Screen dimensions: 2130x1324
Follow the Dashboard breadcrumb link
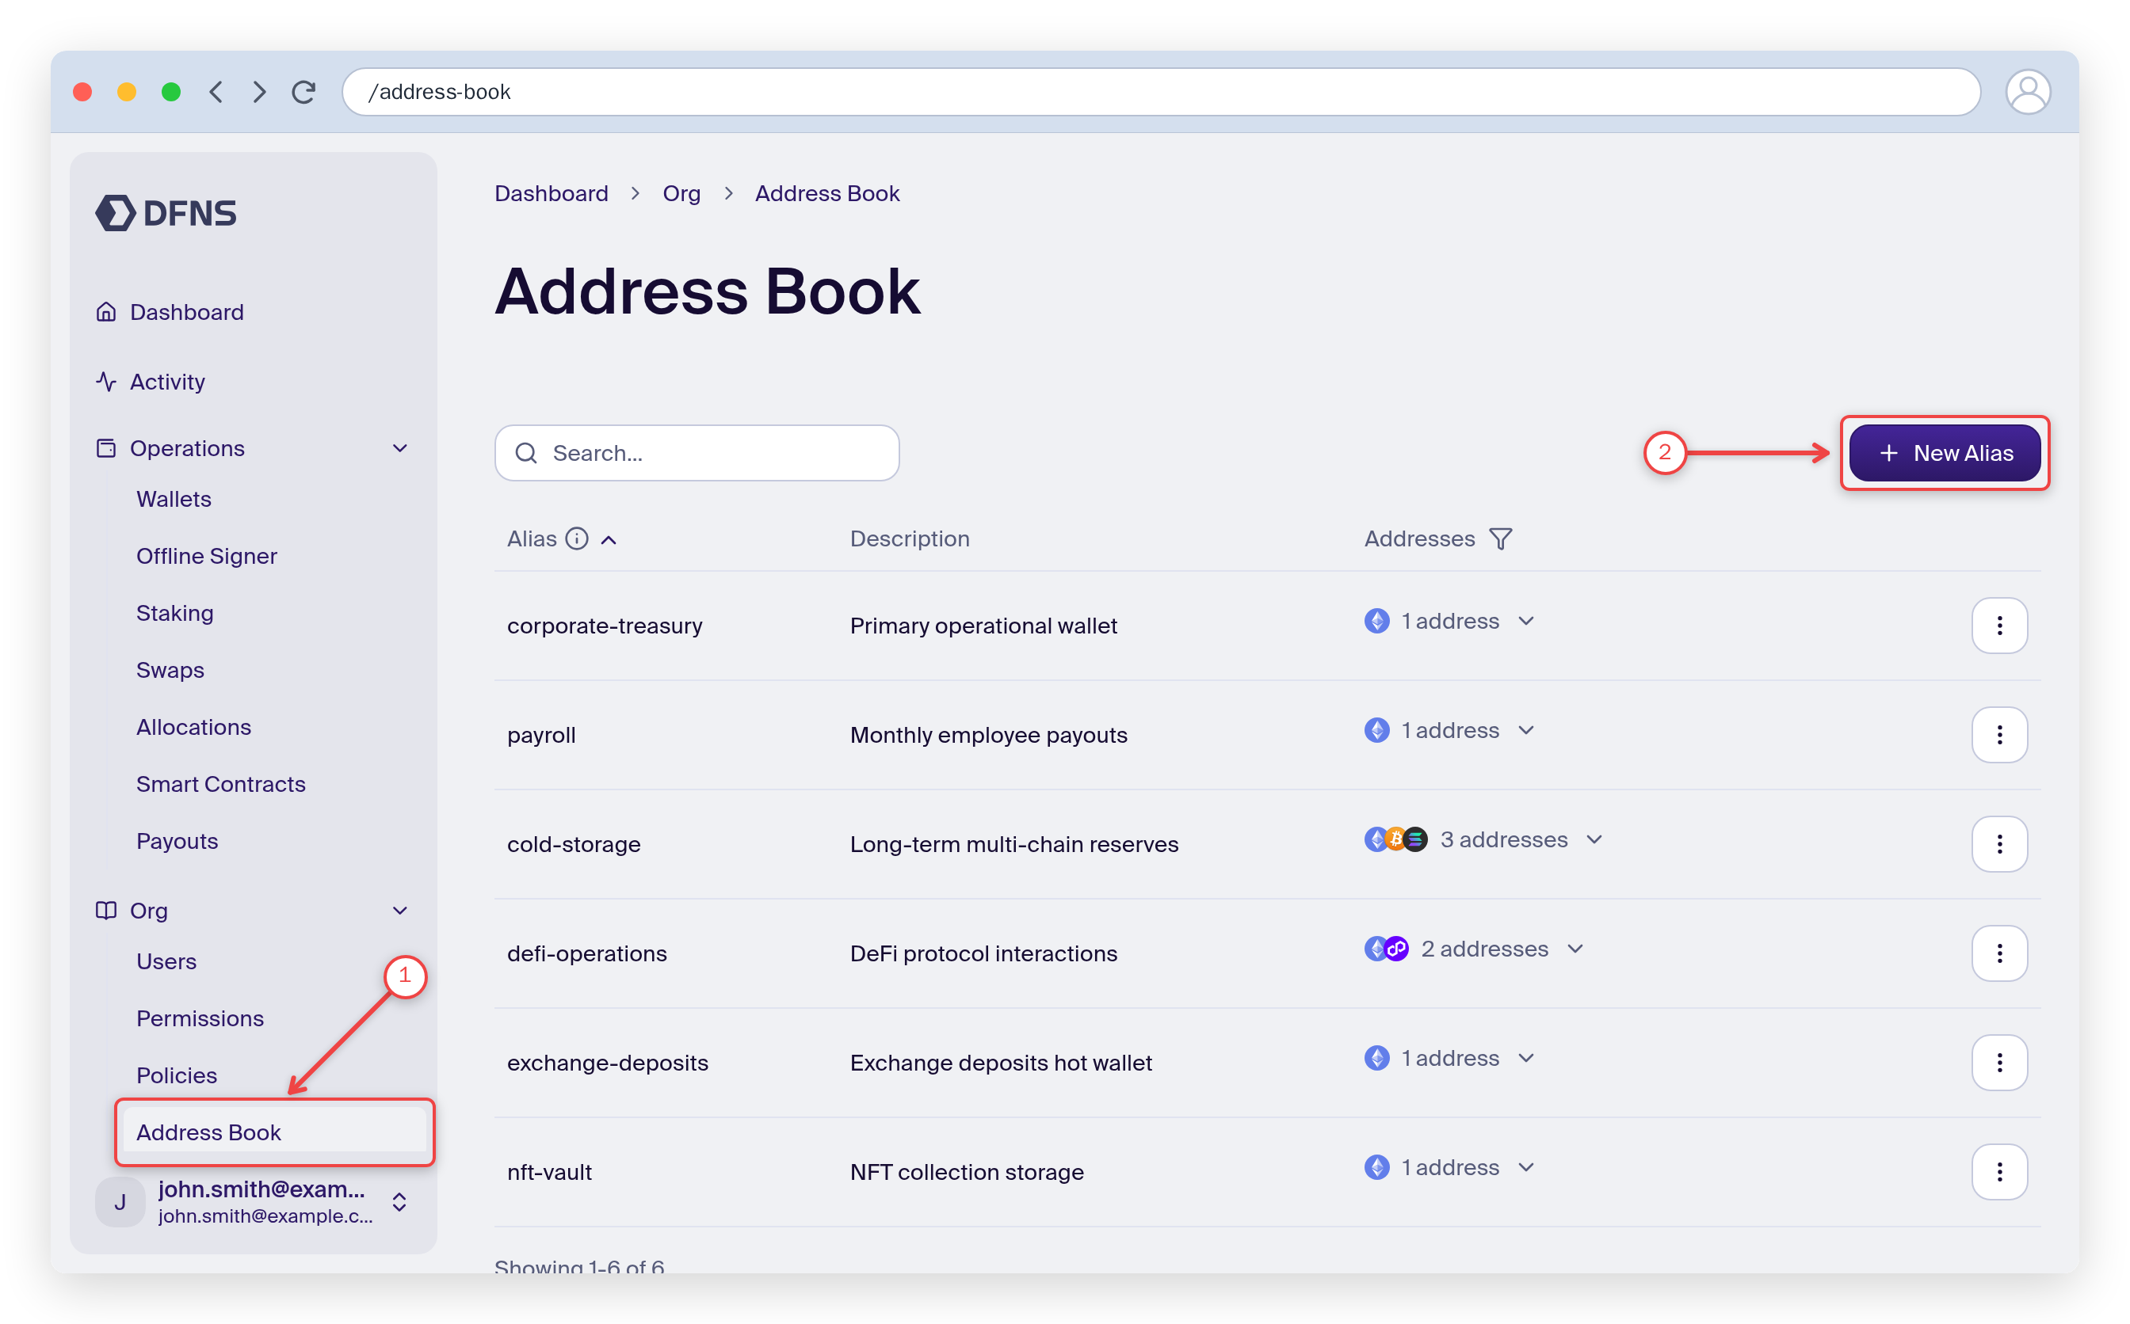click(x=551, y=193)
